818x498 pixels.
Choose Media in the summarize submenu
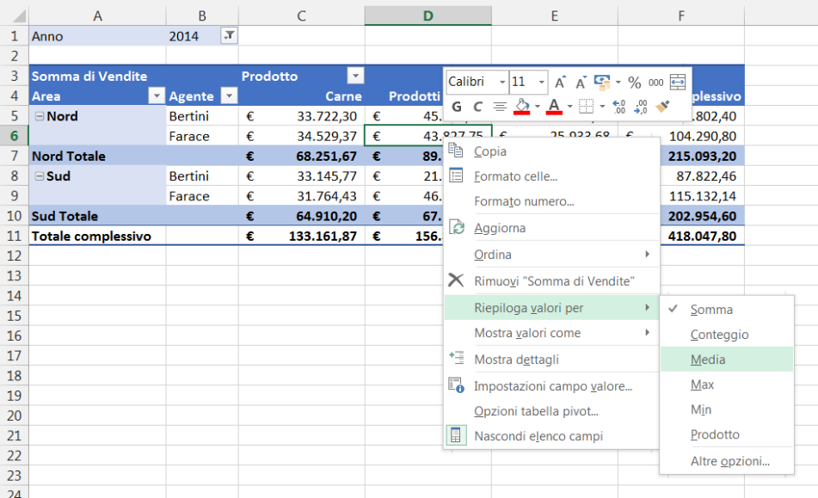point(708,360)
